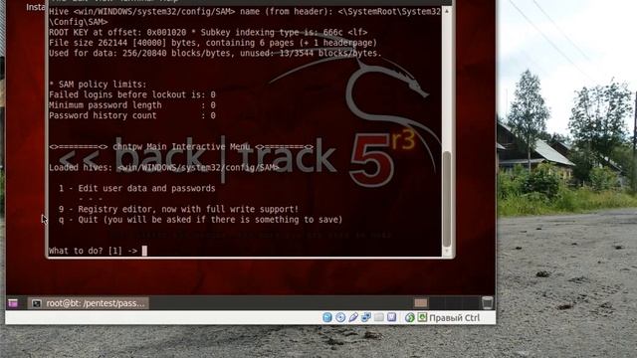Select the active workspace in the pager

point(420,302)
